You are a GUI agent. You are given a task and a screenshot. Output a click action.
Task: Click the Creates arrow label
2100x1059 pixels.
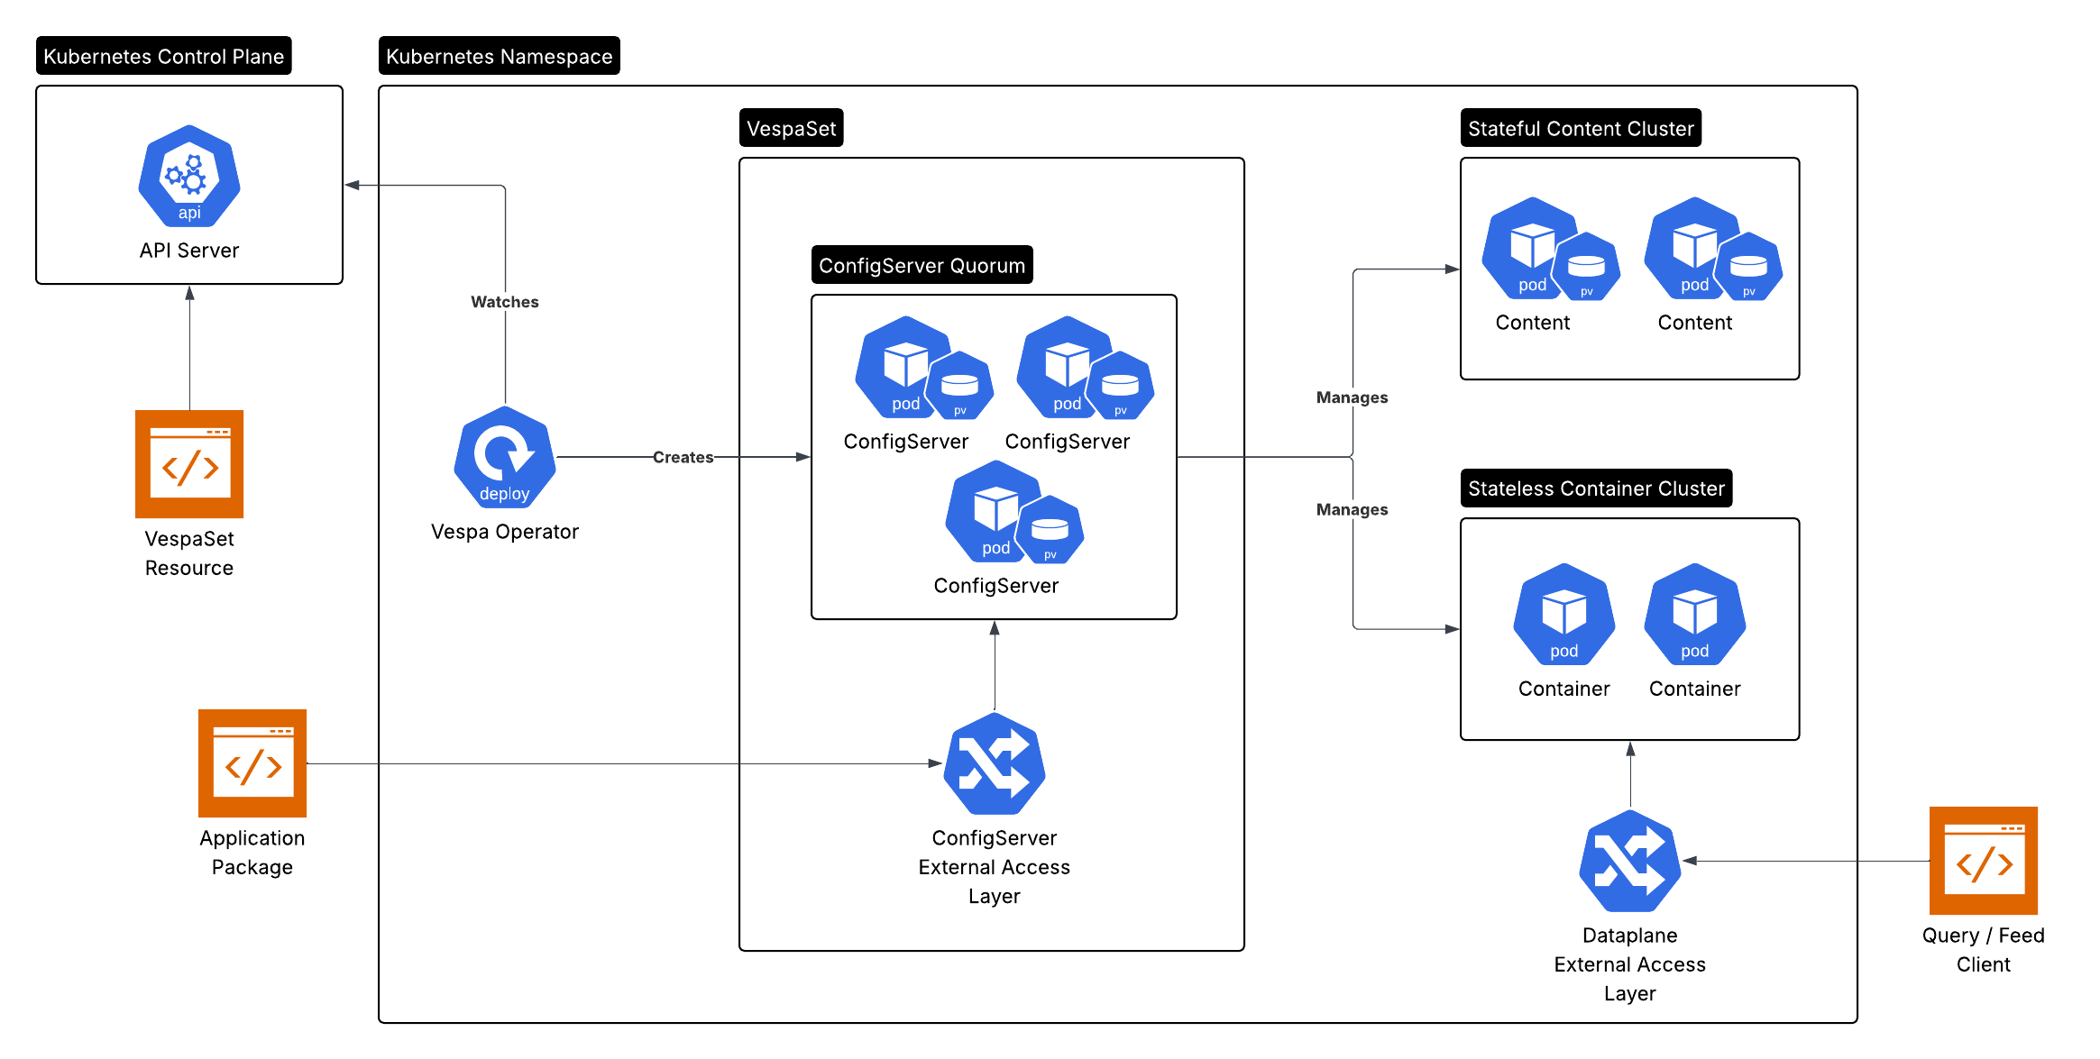coord(683,457)
